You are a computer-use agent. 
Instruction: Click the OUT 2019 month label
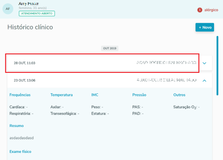pyautogui.click(x=110, y=48)
